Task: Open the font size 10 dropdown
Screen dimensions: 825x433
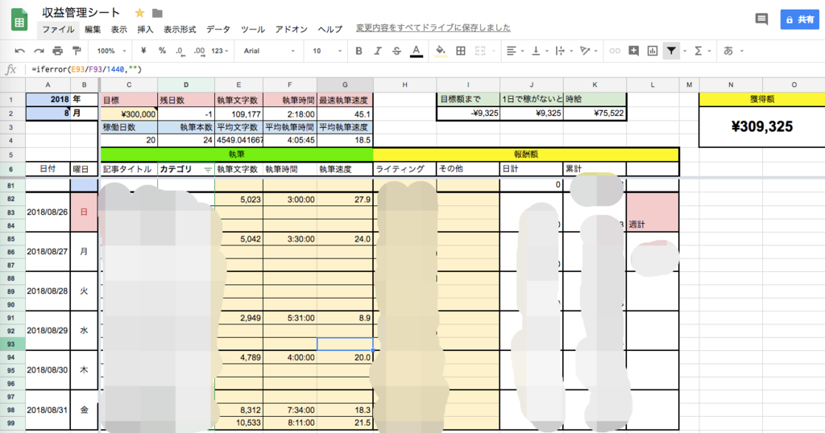Action: coord(327,51)
